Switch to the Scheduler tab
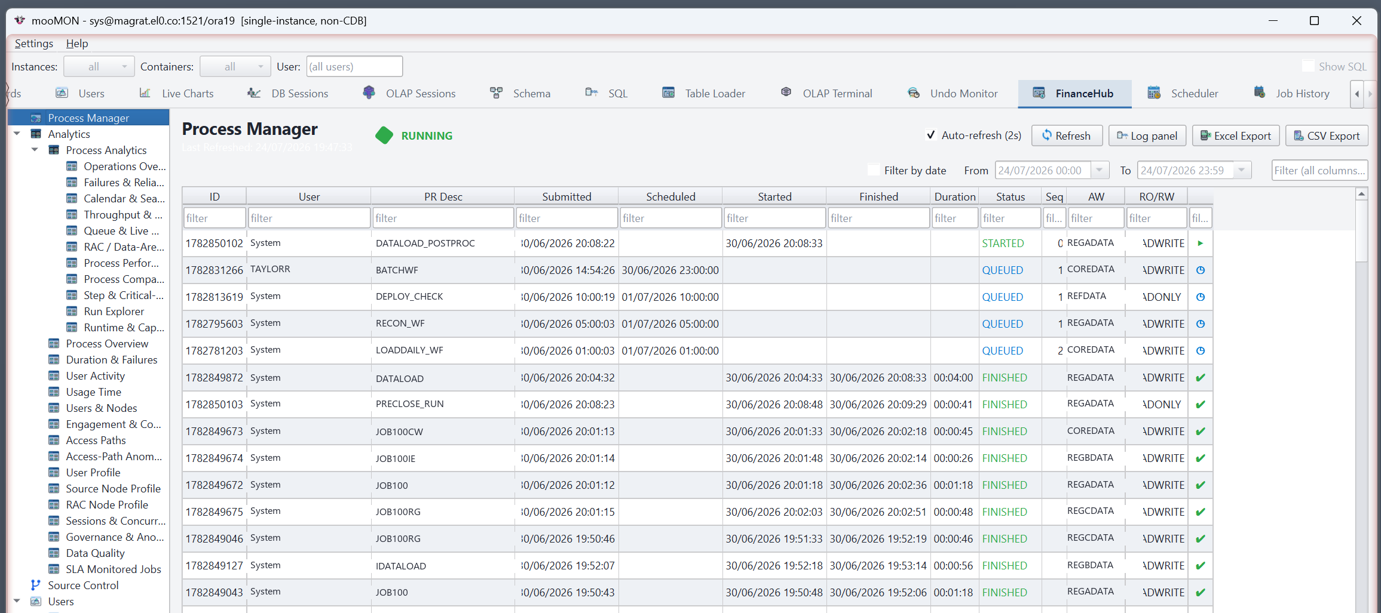This screenshot has width=1381, height=613. point(1183,93)
